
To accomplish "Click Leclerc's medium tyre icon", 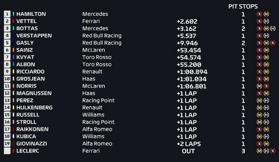I will pos(260,151).
